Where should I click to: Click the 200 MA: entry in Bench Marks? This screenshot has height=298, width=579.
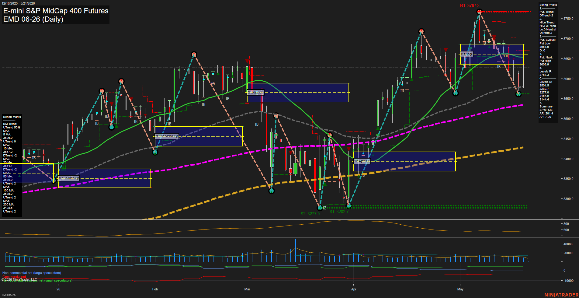9,205
